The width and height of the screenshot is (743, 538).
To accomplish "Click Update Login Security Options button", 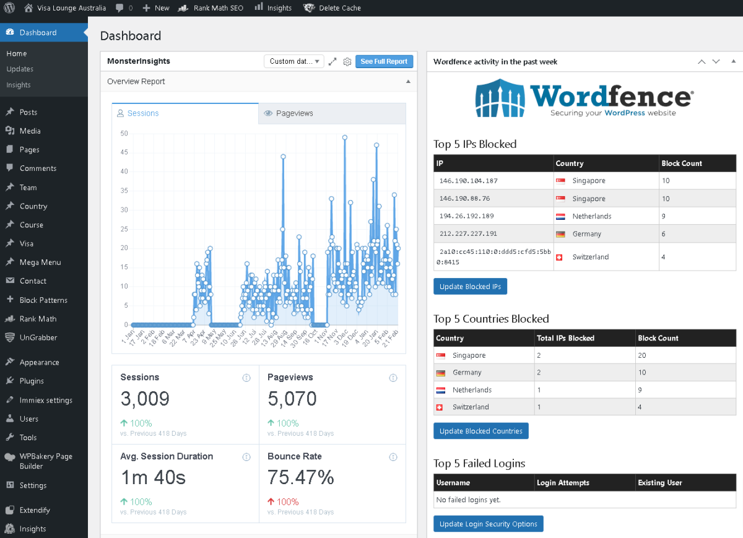I will [x=489, y=524].
